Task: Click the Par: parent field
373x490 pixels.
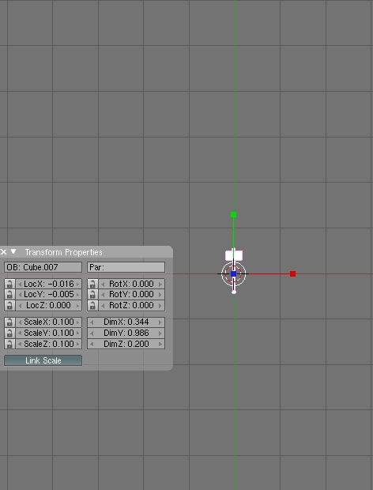Action: point(126,267)
